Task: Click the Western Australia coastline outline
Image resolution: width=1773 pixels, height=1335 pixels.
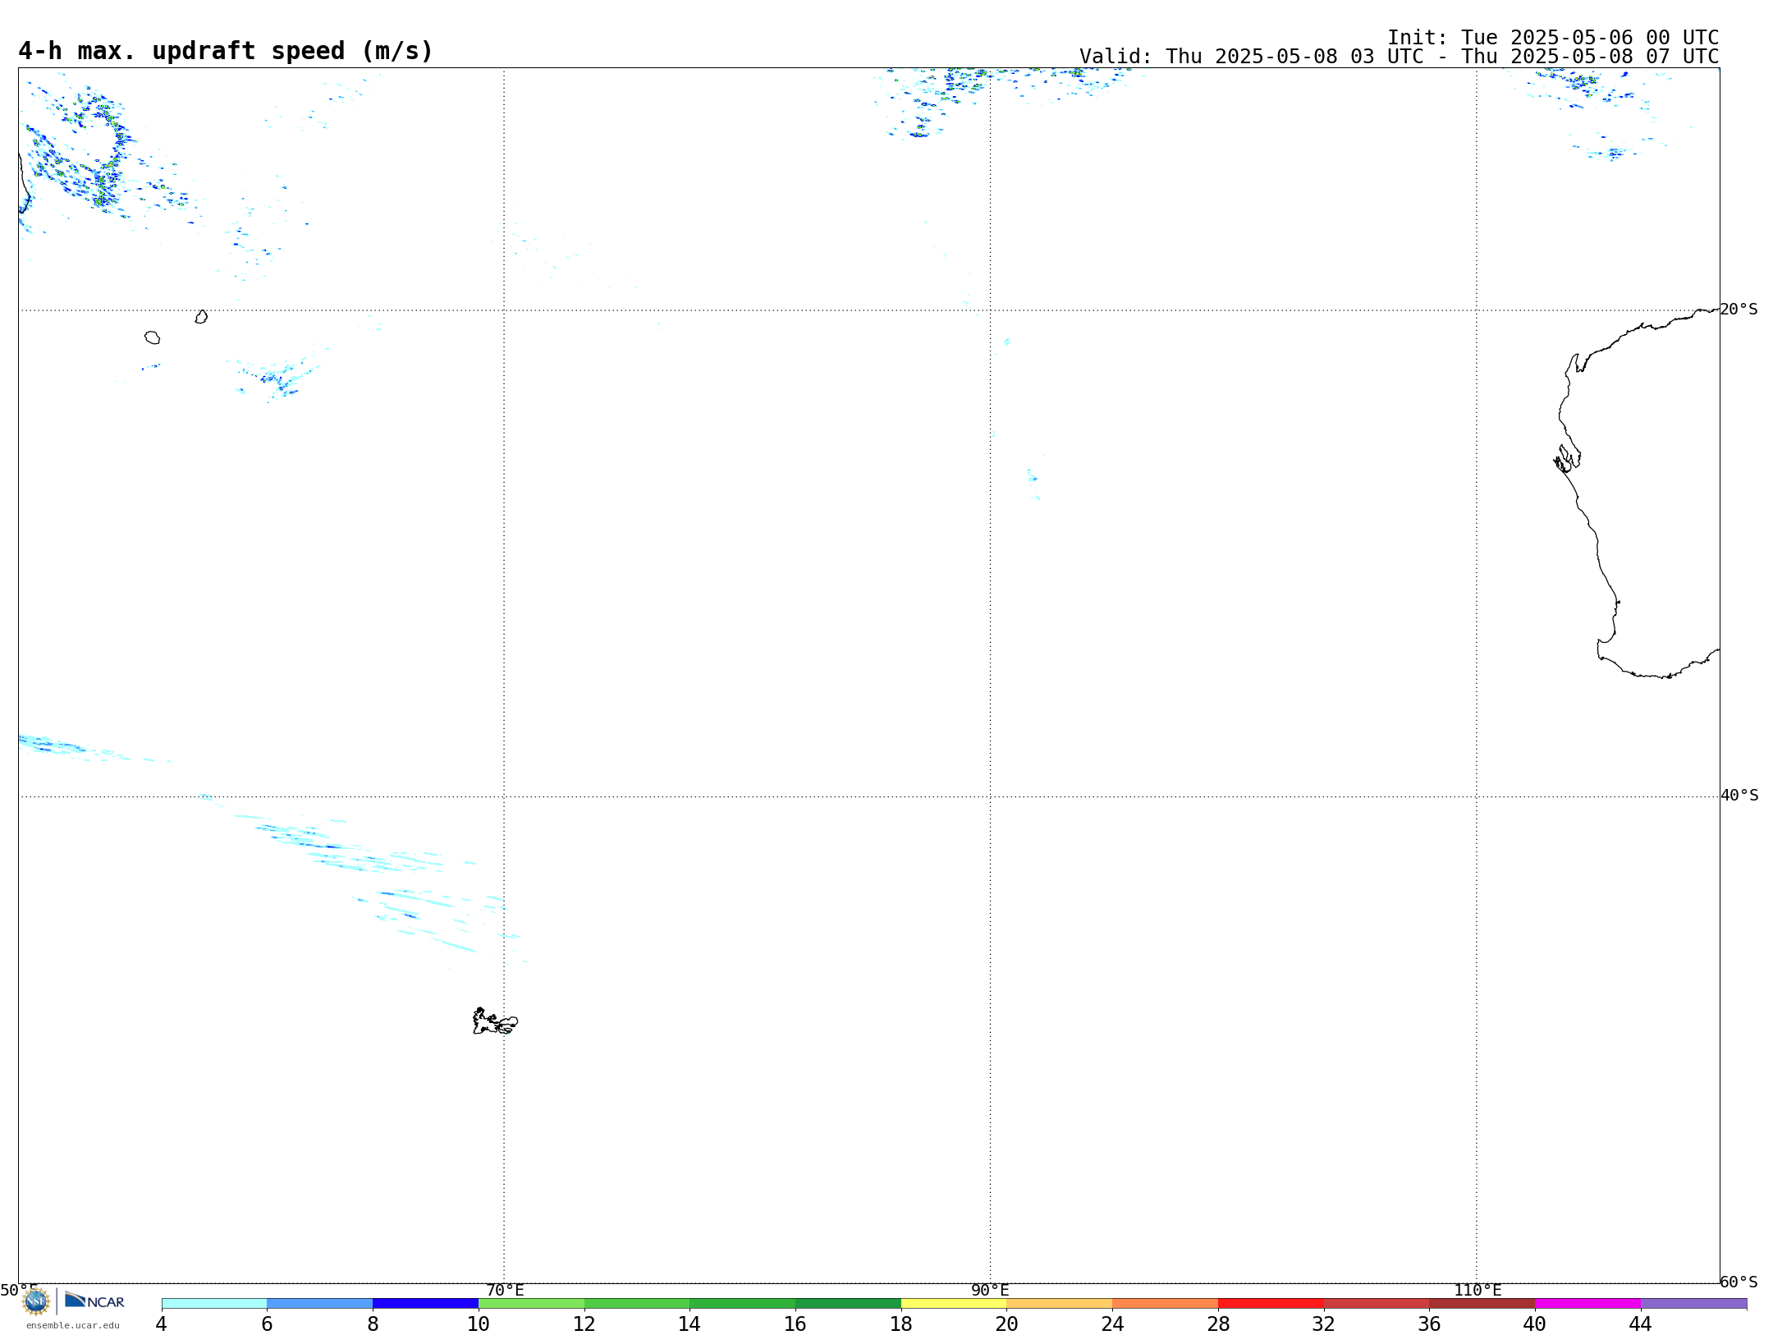Action: [1637, 493]
